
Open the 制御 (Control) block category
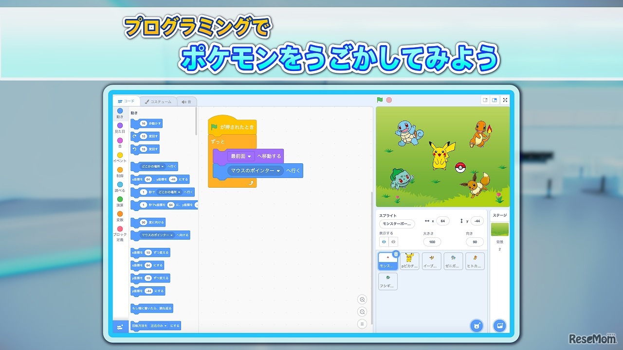(x=120, y=172)
